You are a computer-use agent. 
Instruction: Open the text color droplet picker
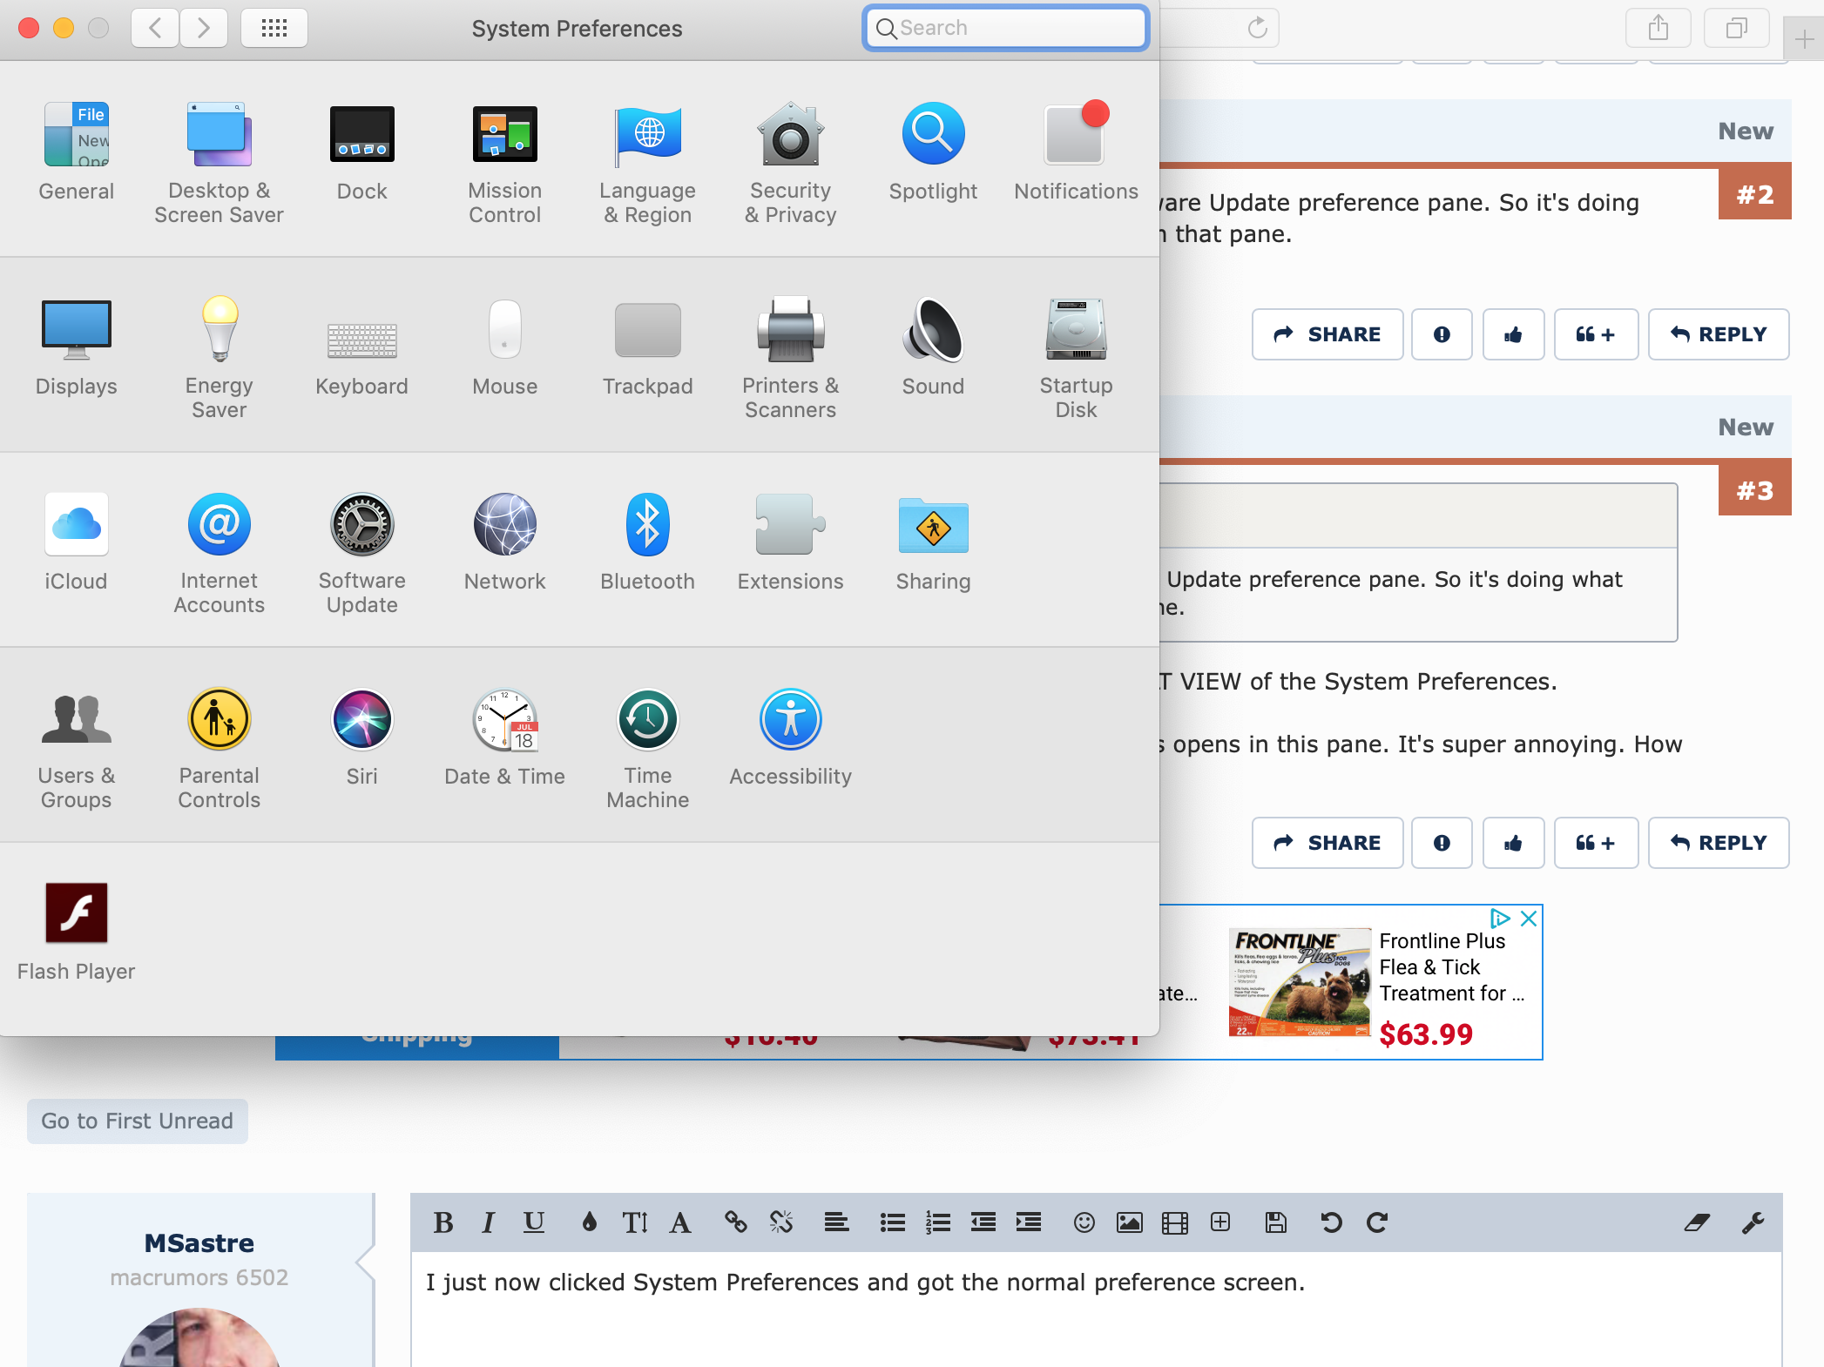(589, 1223)
